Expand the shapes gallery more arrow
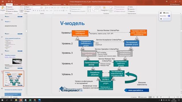This screenshot has height=102, width=182. pos(100,11)
